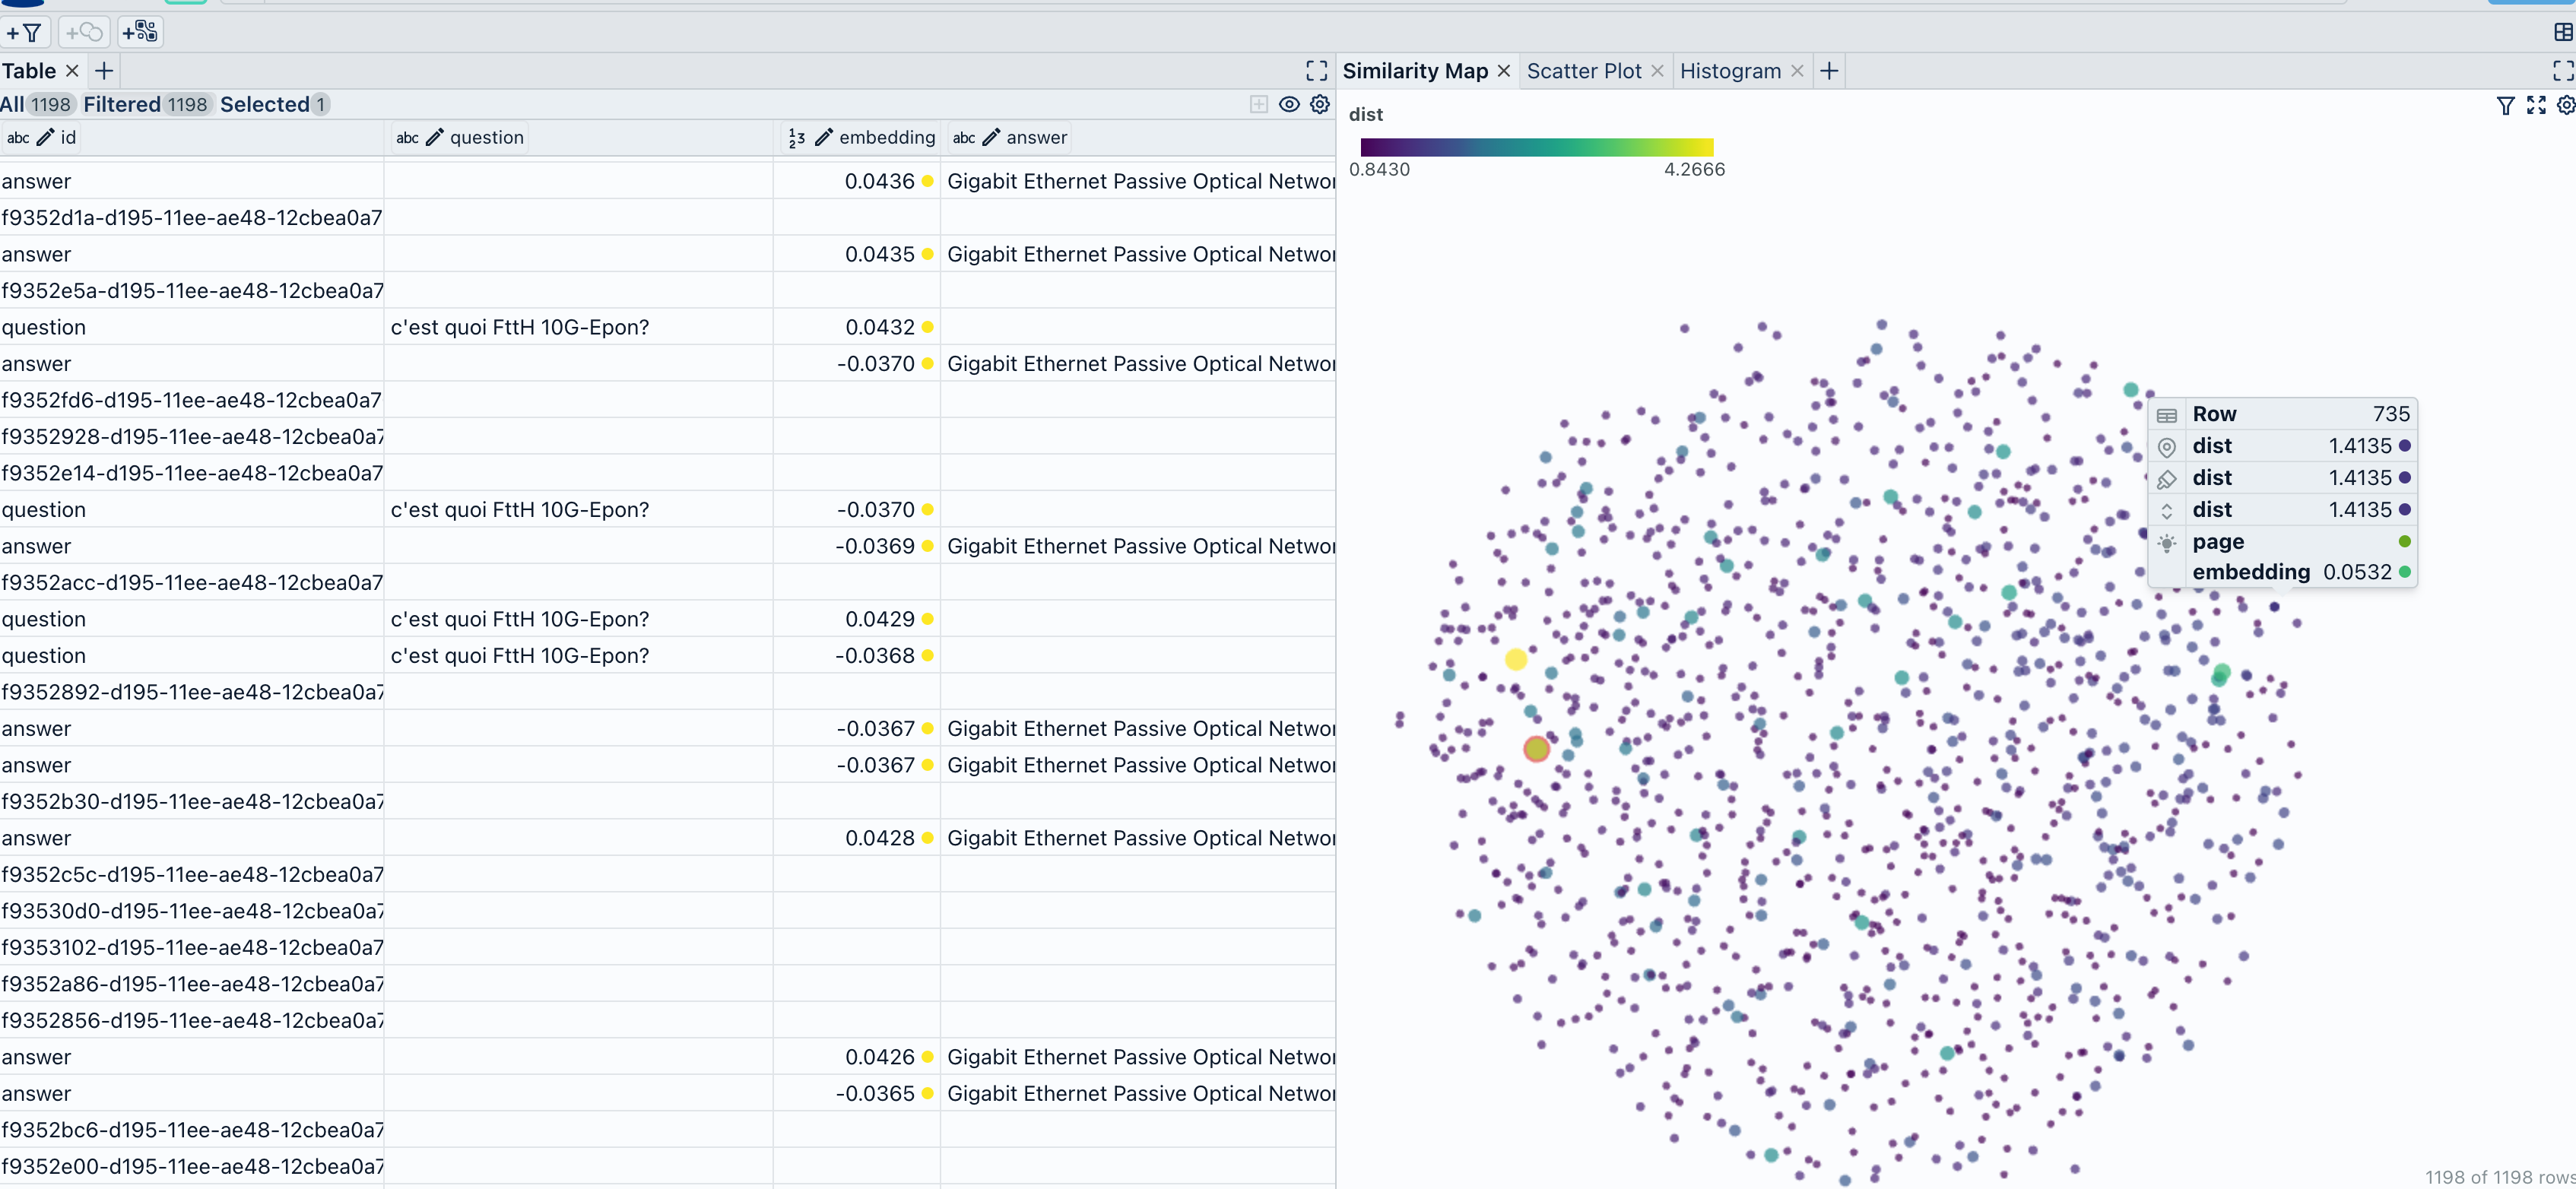The image size is (2576, 1189).
Task: Expand the Scatter Plot panel view
Action: (2558, 71)
